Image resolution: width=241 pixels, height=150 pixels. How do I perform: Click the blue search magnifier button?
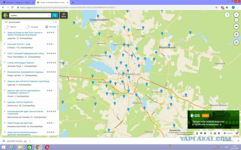(x=55, y=15)
